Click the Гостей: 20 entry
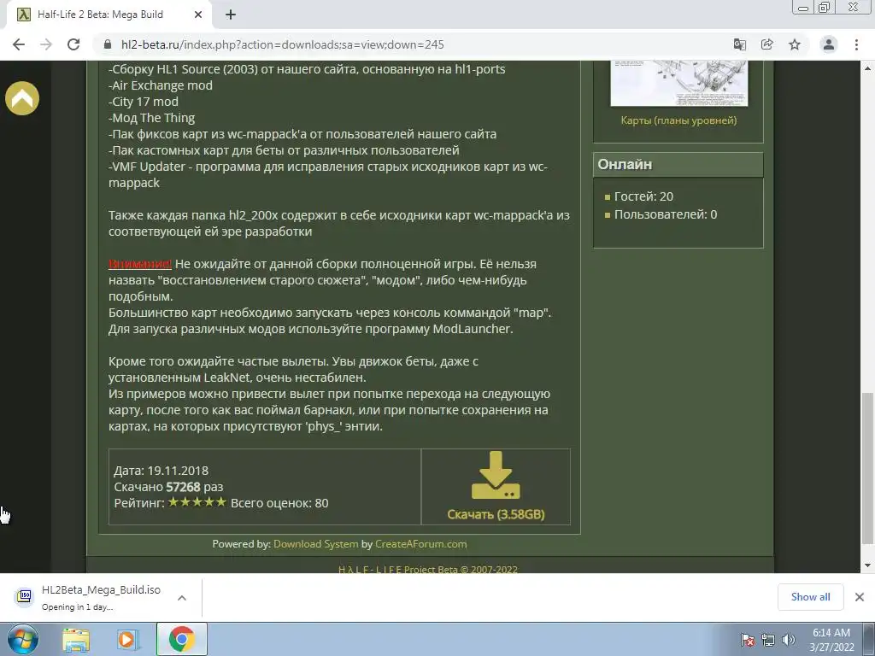The width and height of the screenshot is (875, 656). [643, 196]
